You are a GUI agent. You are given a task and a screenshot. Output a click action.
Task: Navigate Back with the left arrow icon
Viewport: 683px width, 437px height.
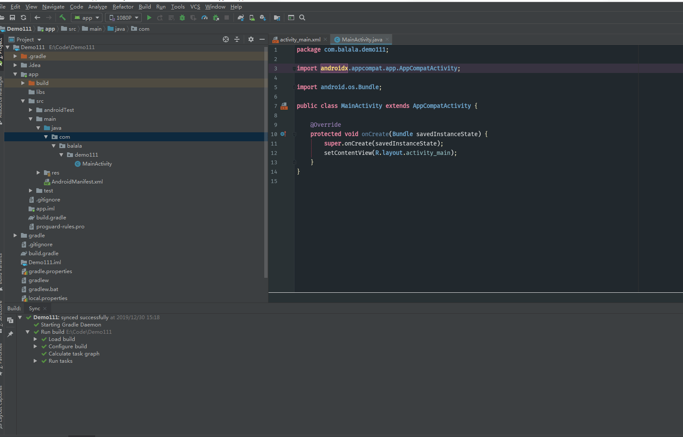[x=37, y=17]
